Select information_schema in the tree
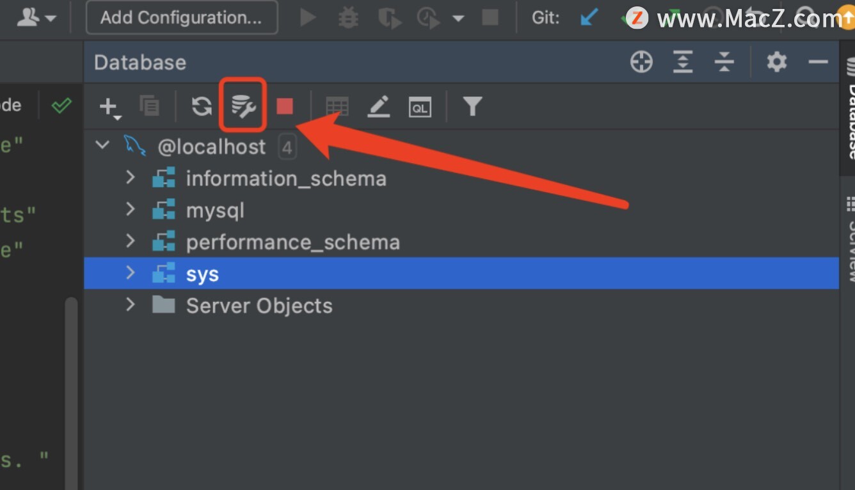Screen dimensions: 855x490 [x=461, y=178]
